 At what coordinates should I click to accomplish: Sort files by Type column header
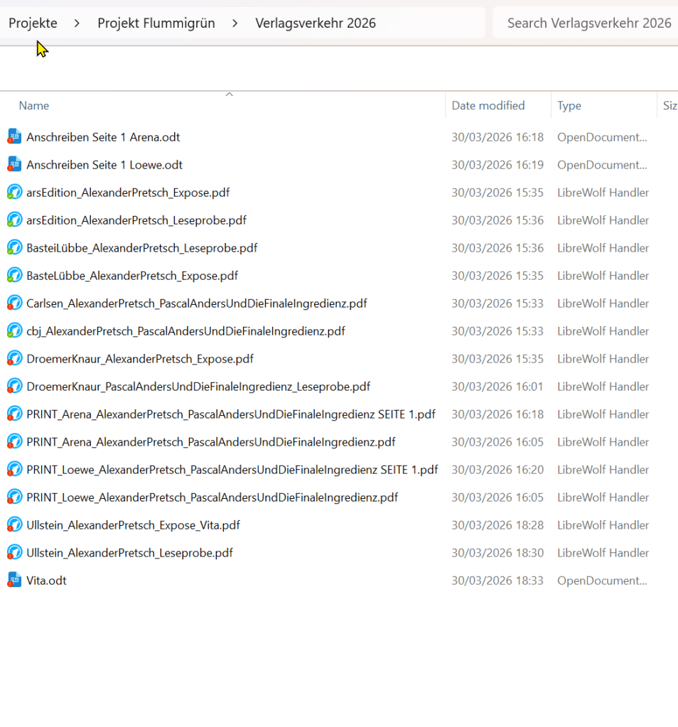(x=569, y=105)
